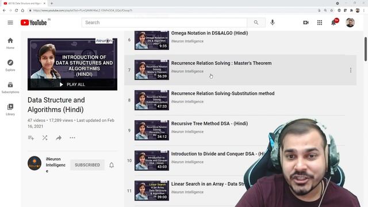
Task: Open the Create video camera icon
Action: tap(306, 22)
